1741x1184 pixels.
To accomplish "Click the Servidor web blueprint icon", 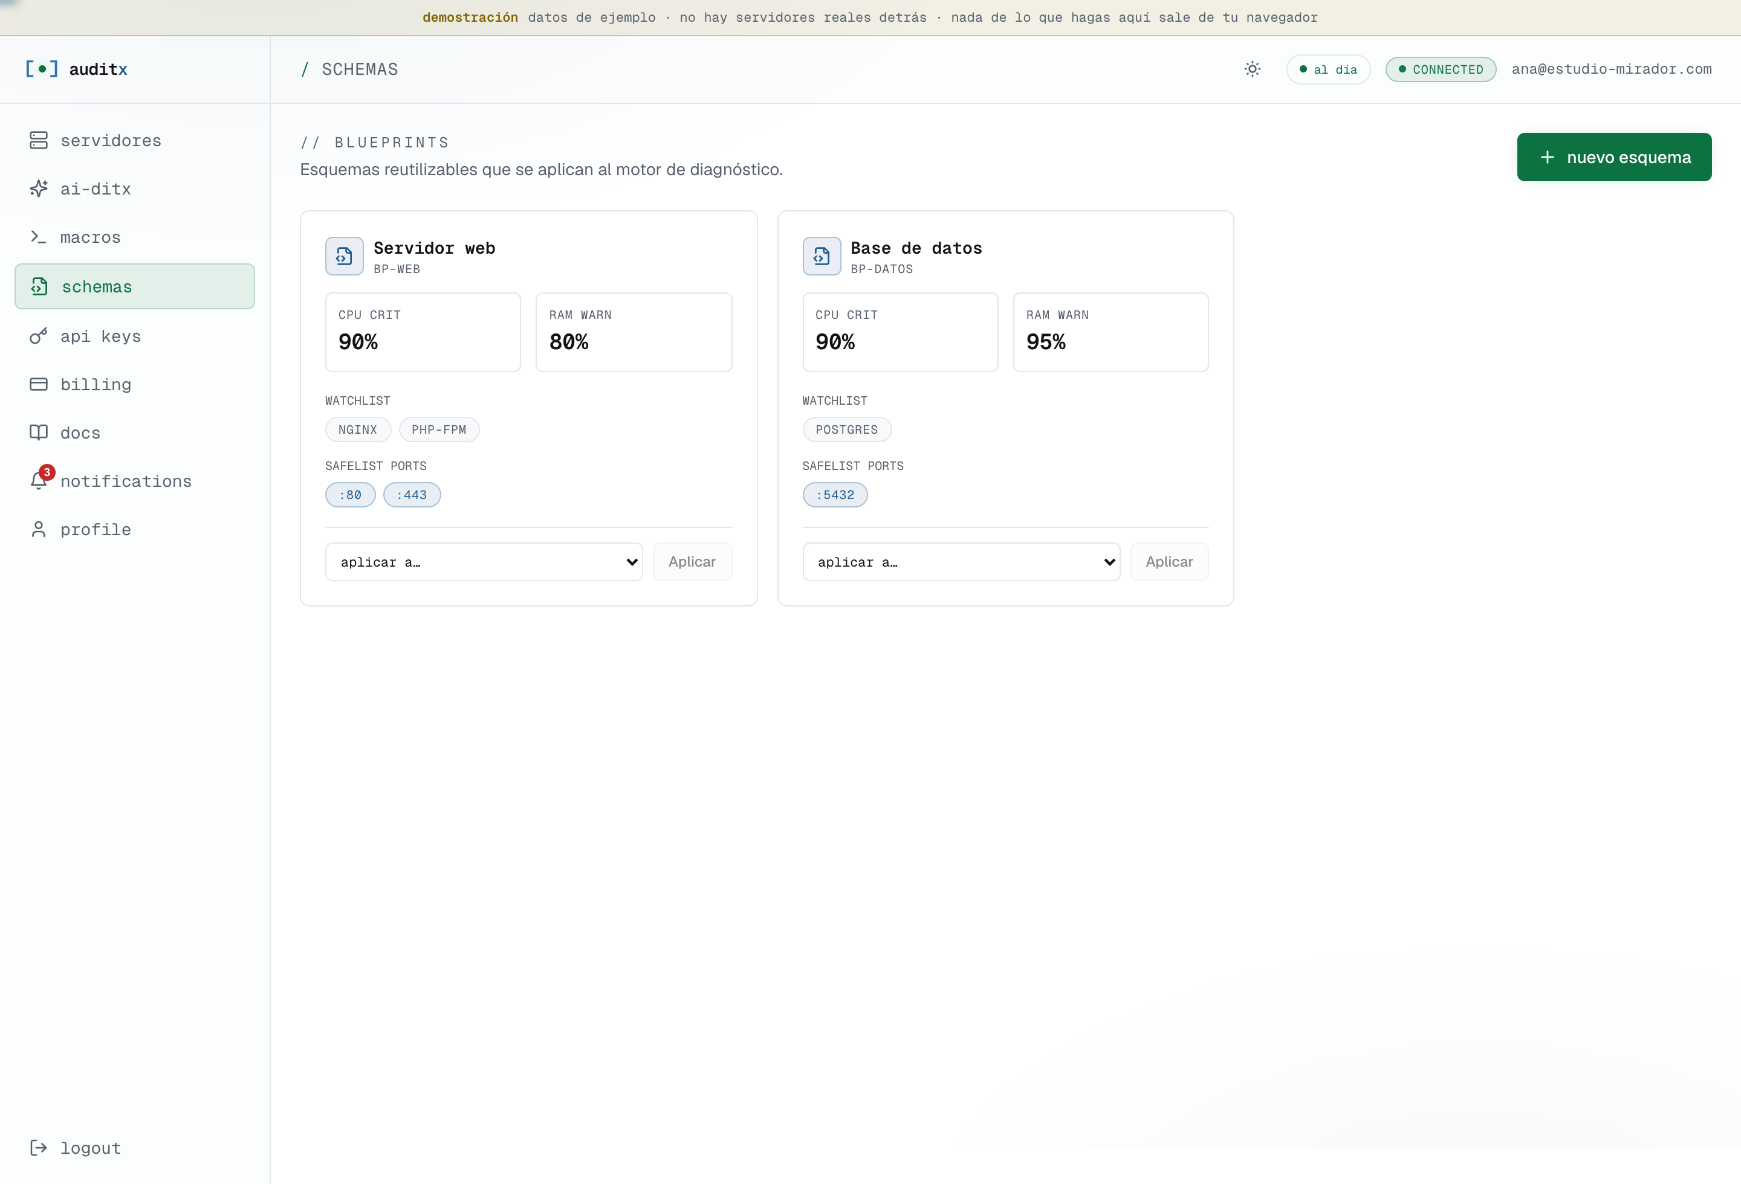I will pos(344,256).
